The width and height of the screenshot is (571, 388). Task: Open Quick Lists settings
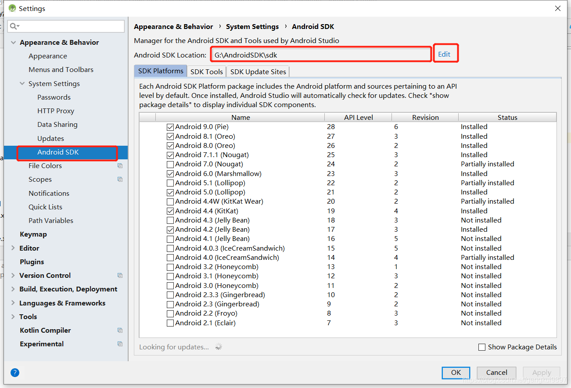[45, 207]
